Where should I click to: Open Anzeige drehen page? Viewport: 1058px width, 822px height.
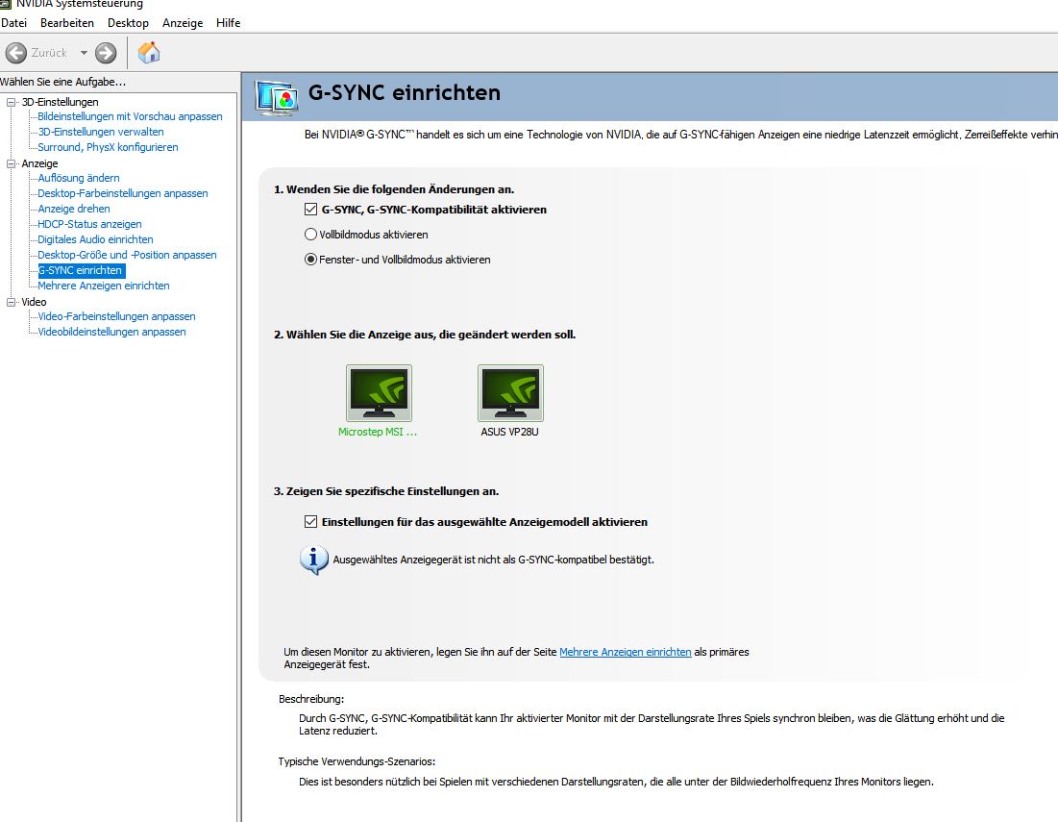tap(74, 209)
